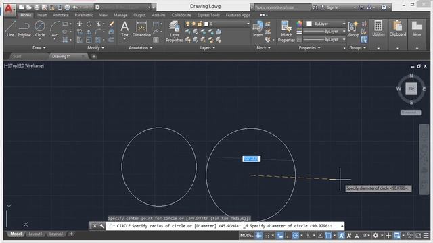Image resolution: width=433 pixels, height=243 pixels.
Task: Toggle snap mode in status bar
Action: tap(267, 236)
